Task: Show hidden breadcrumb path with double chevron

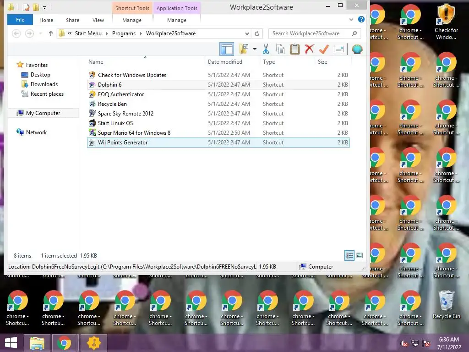Action: click(x=70, y=33)
